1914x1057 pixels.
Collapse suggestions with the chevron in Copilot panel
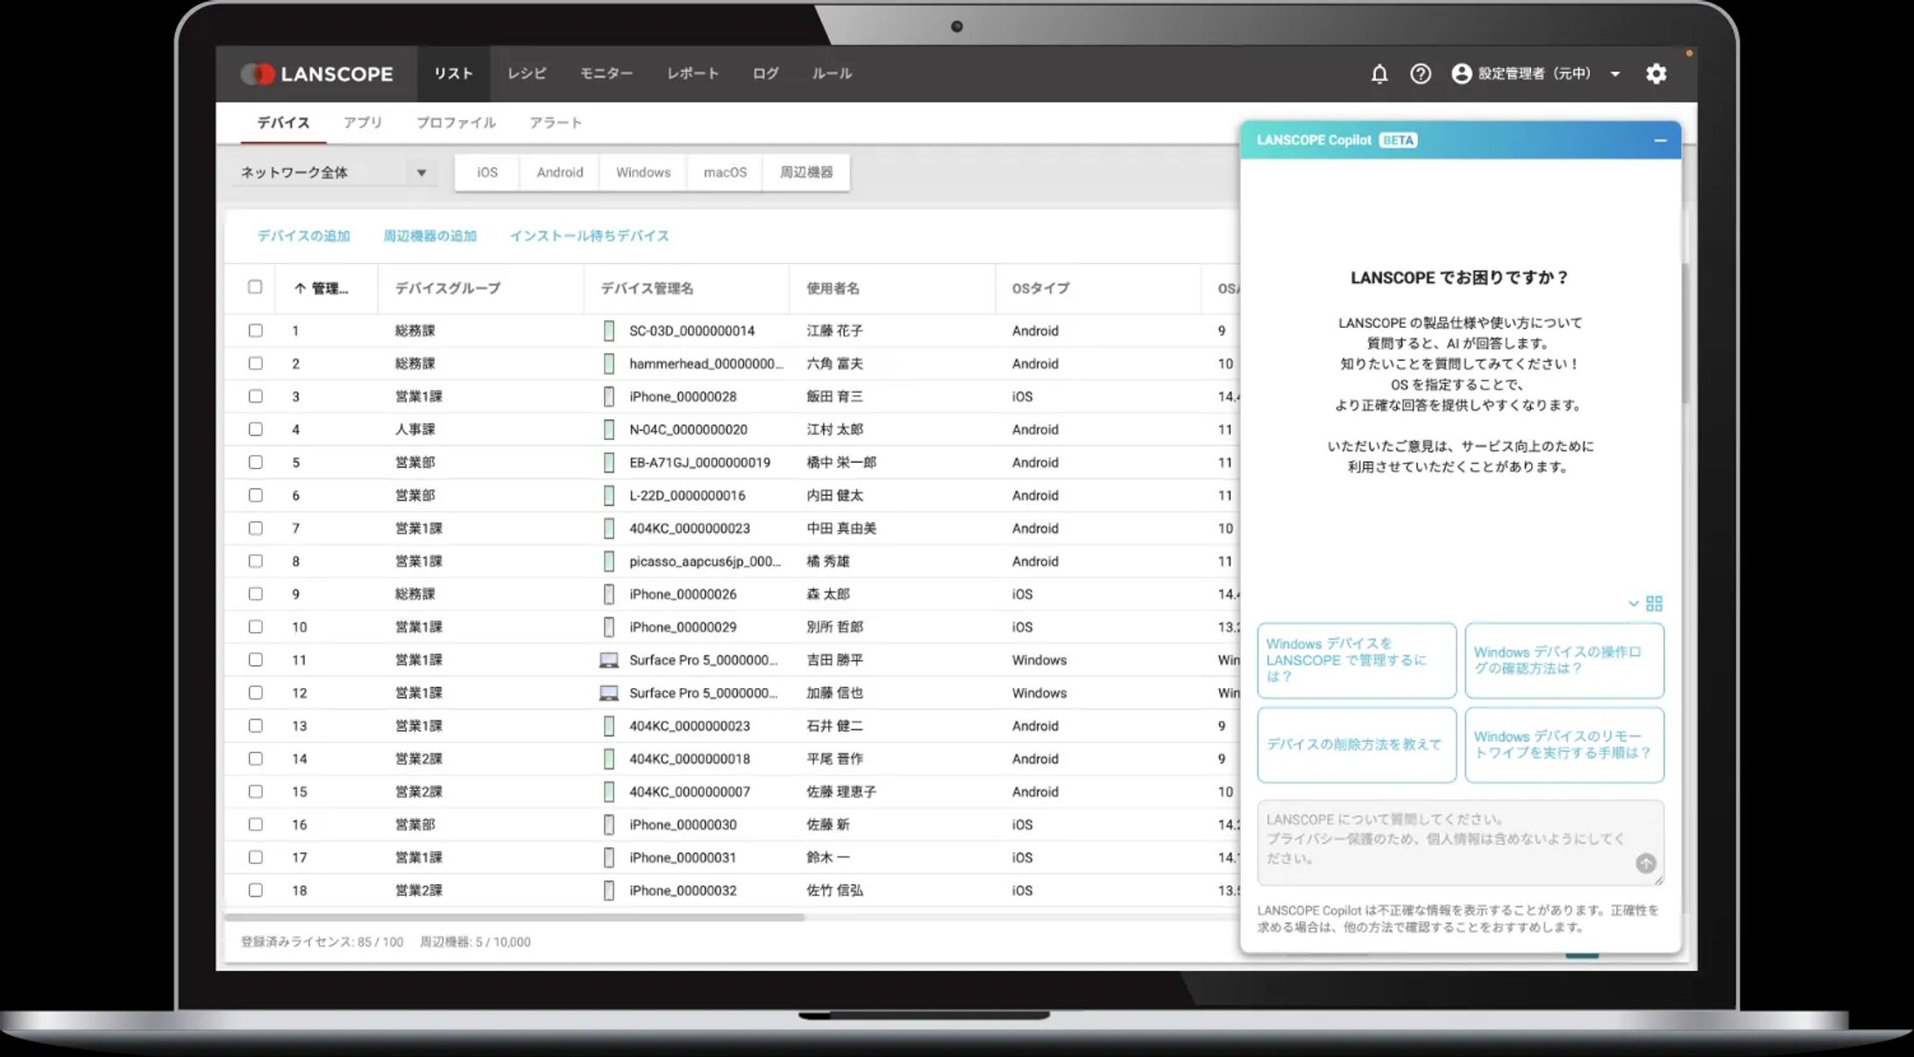[x=1632, y=603]
